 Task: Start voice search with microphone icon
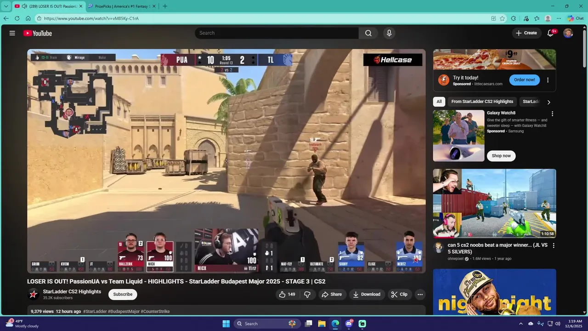tap(389, 33)
